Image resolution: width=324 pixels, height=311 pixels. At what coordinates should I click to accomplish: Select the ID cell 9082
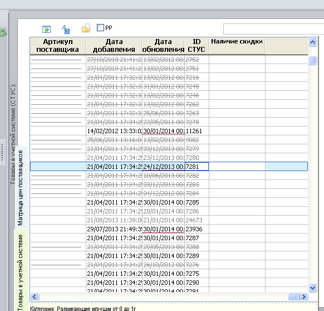coord(197,140)
